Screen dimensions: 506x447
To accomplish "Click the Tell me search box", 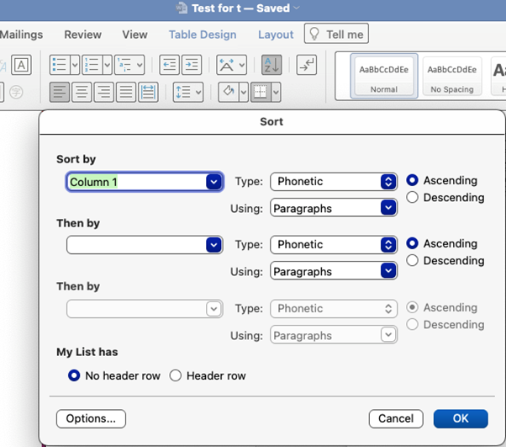I will click(x=336, y=34).
